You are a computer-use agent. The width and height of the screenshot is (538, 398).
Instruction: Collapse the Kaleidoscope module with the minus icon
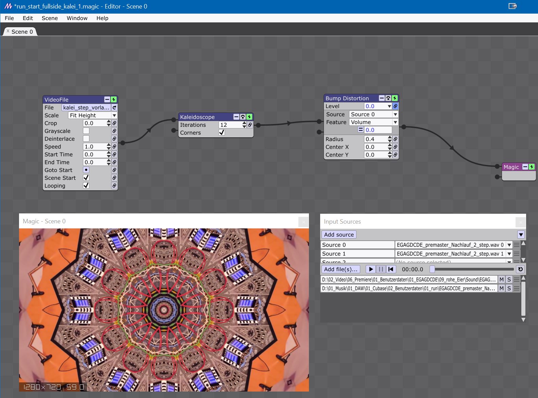pos(236,117)
